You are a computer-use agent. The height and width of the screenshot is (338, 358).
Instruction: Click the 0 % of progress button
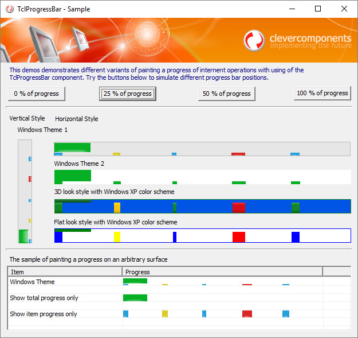tap(37, 94)
